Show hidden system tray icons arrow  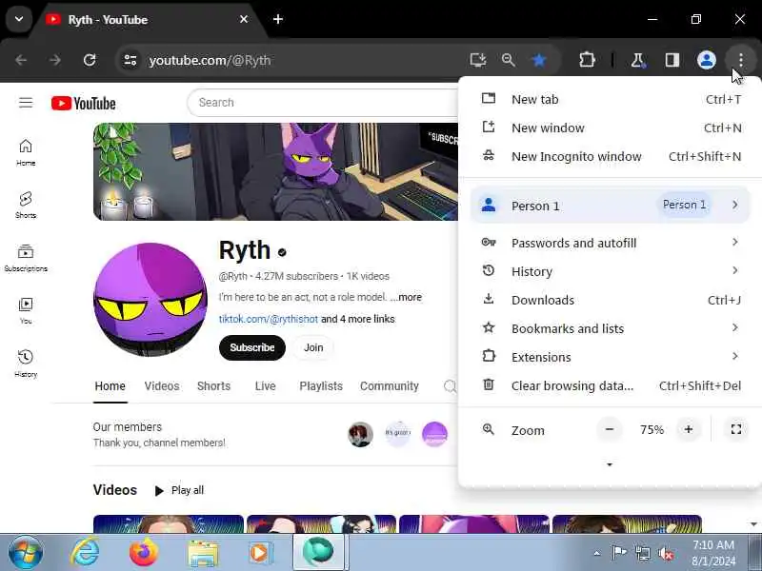(597, 553)
